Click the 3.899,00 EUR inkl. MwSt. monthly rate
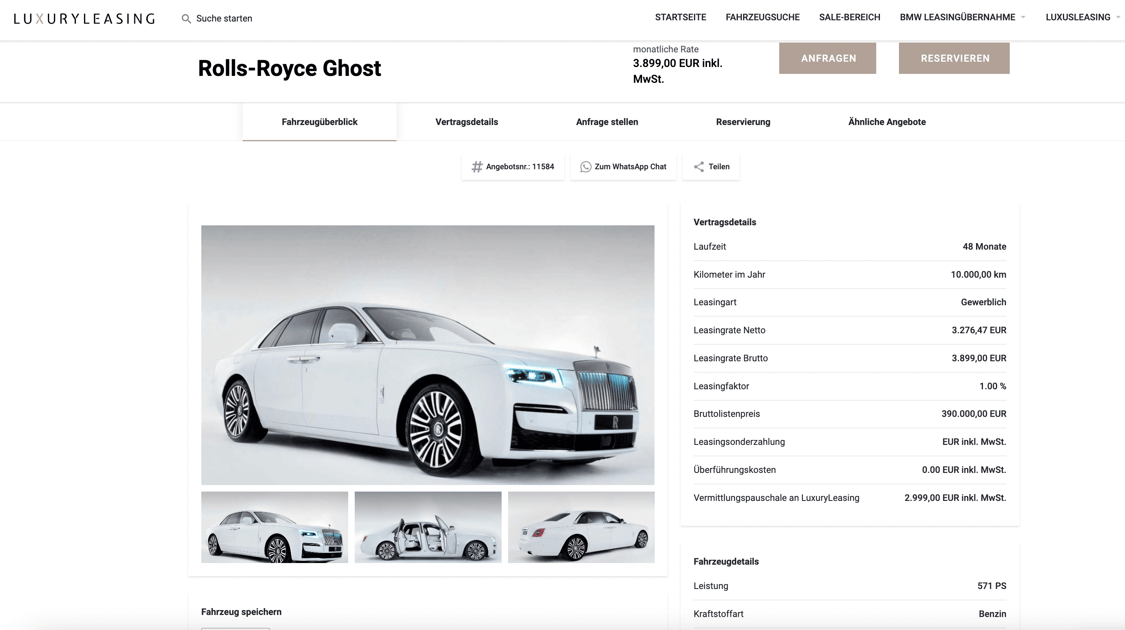 pos(677,71)
